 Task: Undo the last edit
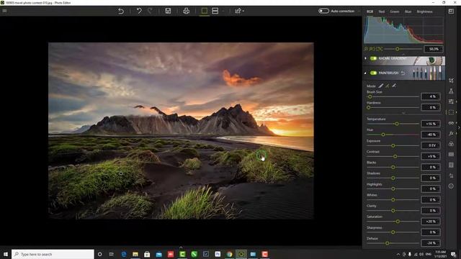click(139, 12)
